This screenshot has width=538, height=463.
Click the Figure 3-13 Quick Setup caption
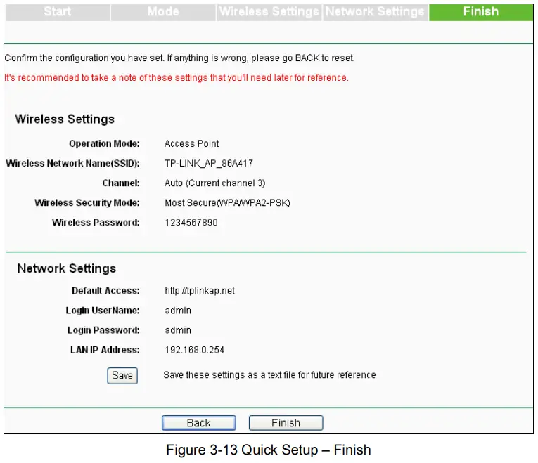point(269,450)
